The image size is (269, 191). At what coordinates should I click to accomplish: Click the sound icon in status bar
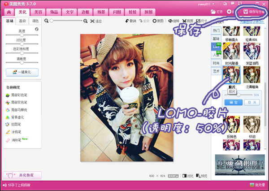click(x=4, y=185)
